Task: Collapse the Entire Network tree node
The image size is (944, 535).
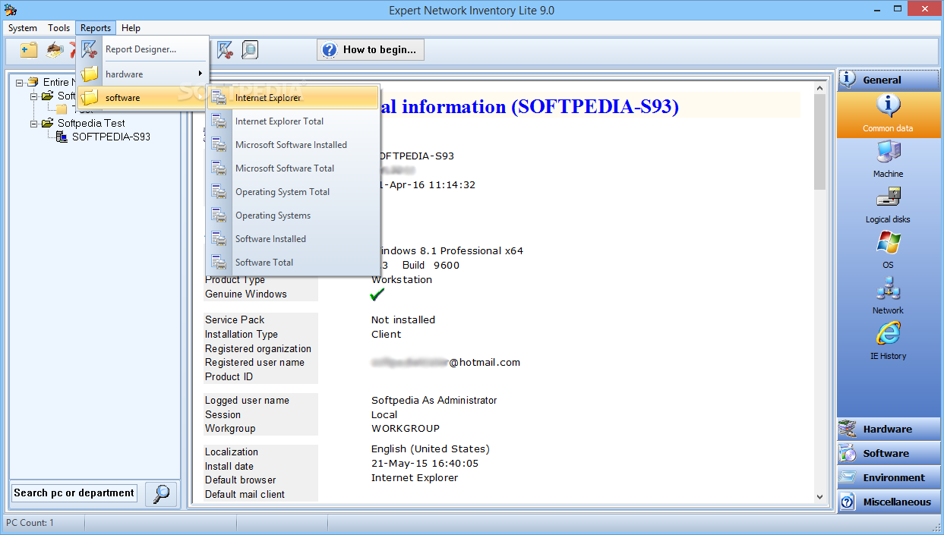Action: tap(20, 82)
